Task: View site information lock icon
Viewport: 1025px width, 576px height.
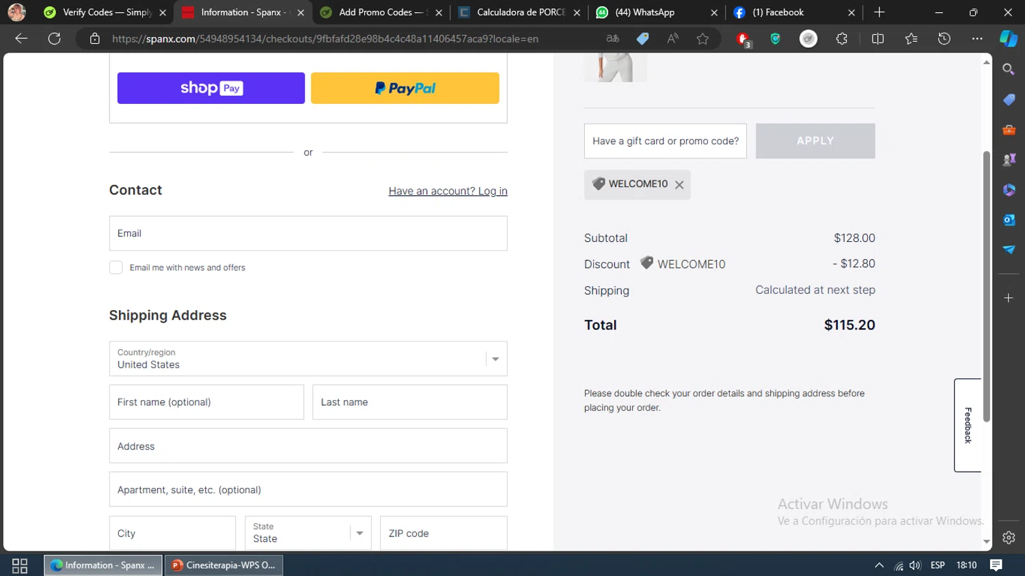Action: pos(95,39)
